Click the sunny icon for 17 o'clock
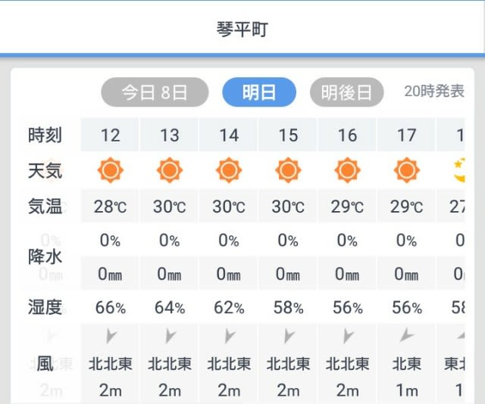This screenshot has height=404, width=485. pyautogui.click(x=407, y=170)
